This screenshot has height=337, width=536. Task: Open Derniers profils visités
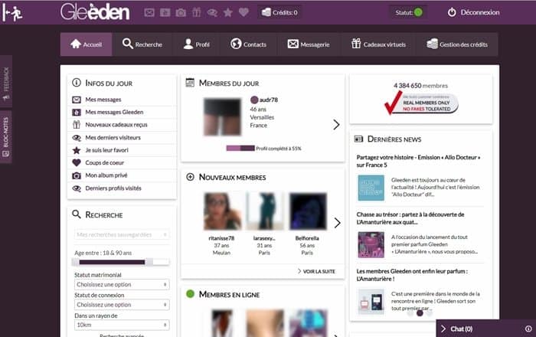113,188
